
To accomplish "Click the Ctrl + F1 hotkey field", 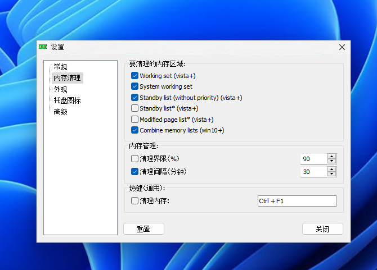I will [297, 201].
